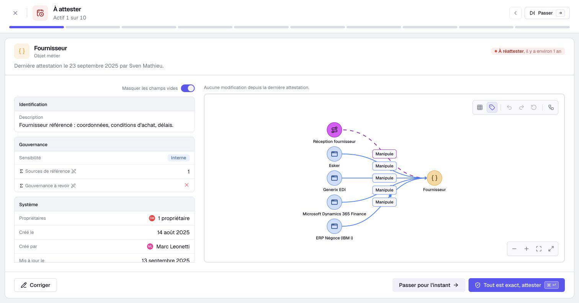This screenshot has height=303, width=579.
Task: Click the À réattester status badge
Action: [x=528, y=51]
